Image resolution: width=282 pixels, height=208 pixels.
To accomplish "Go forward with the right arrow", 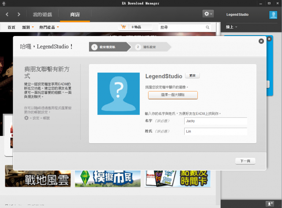I will 19,15.
